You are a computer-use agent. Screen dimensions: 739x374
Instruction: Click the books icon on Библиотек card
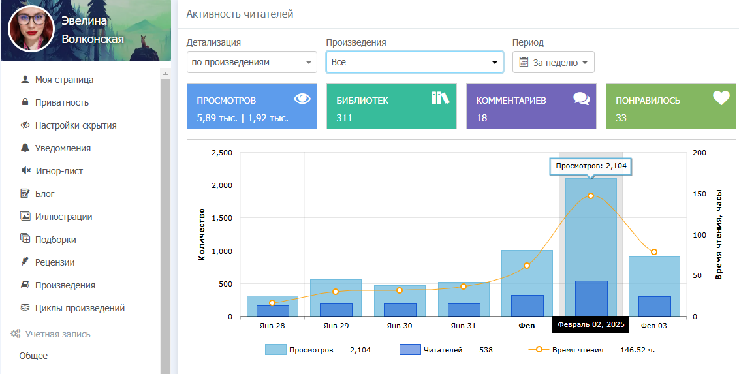point(441,98)
